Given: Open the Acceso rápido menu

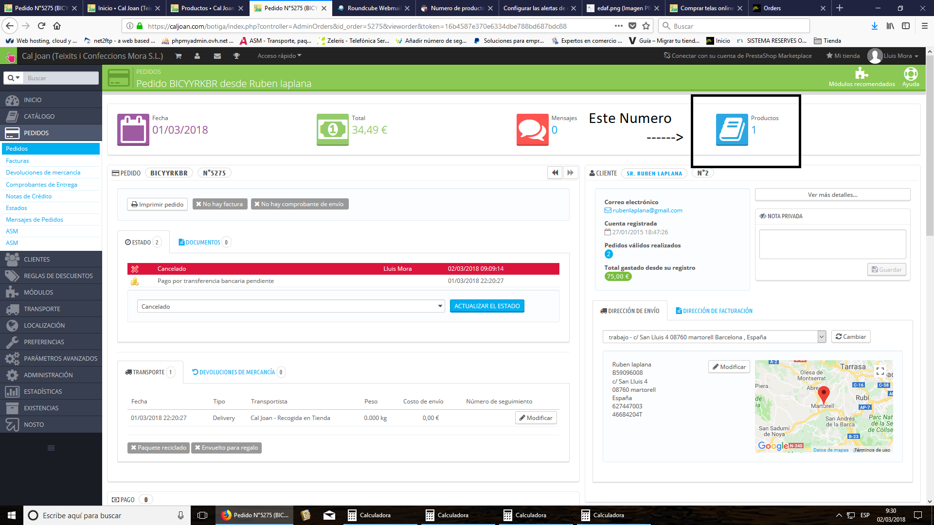Looking at the screenshot, I should [279, 56].
